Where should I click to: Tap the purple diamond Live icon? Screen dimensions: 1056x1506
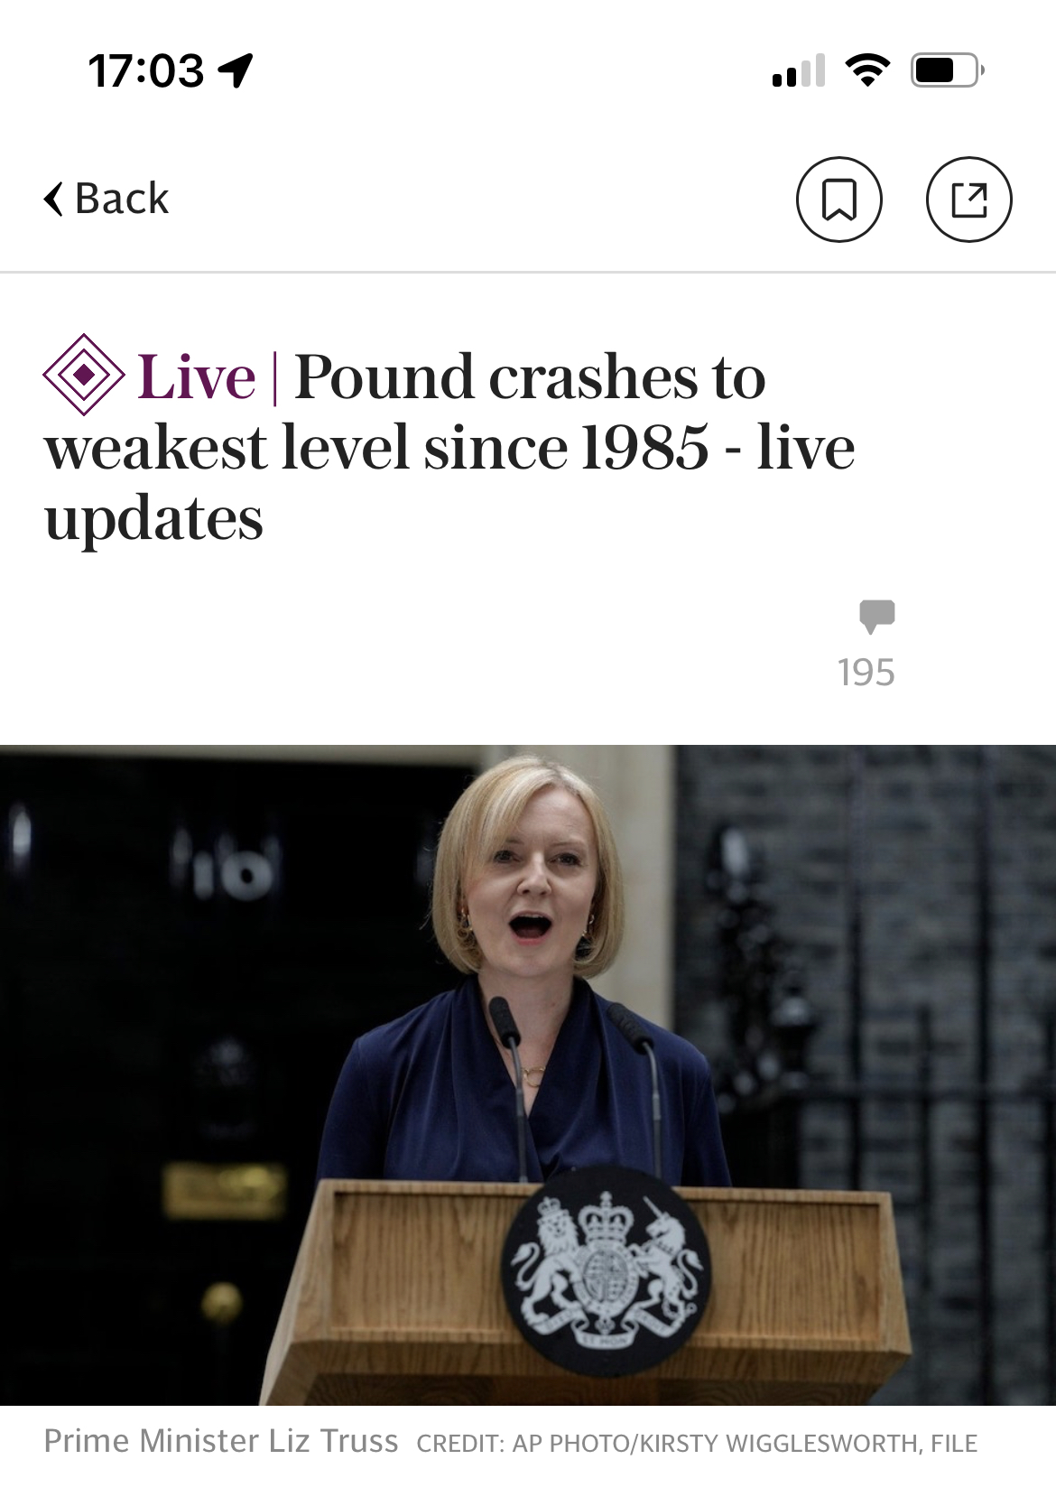pos(84,375)
